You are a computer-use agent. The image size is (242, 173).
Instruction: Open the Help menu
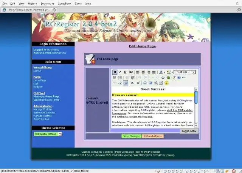point(88,3)
